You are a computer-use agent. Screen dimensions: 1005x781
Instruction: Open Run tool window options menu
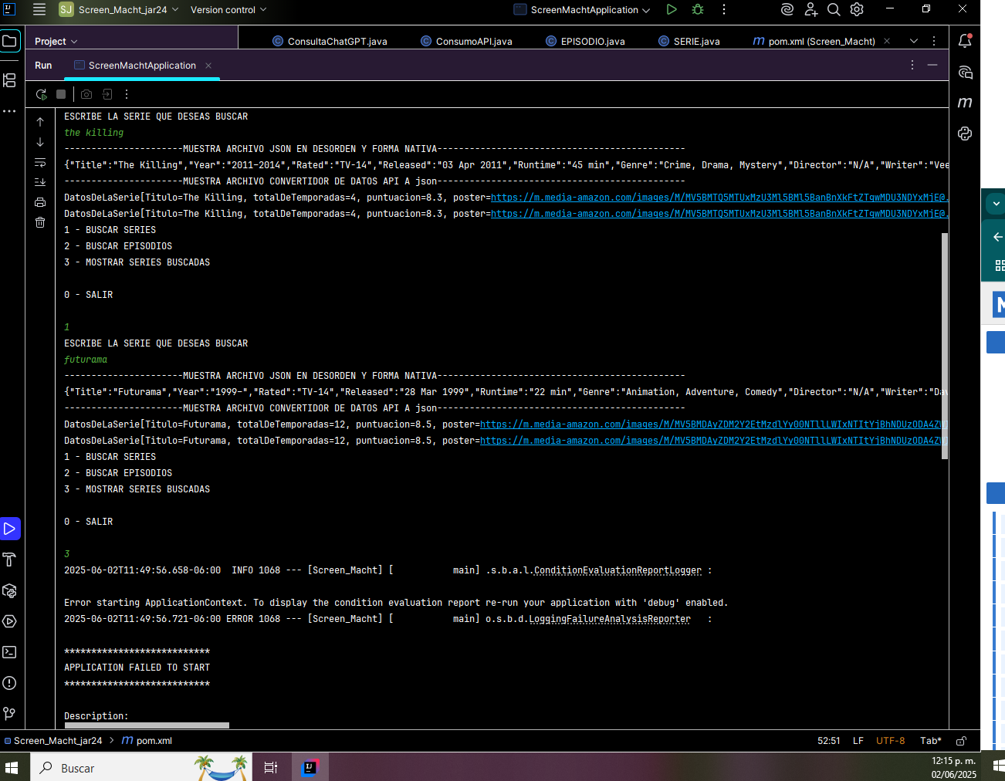tap(912, 66)
